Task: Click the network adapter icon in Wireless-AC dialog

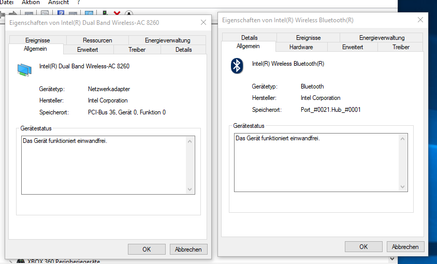Action: click(x=24, y=70)
